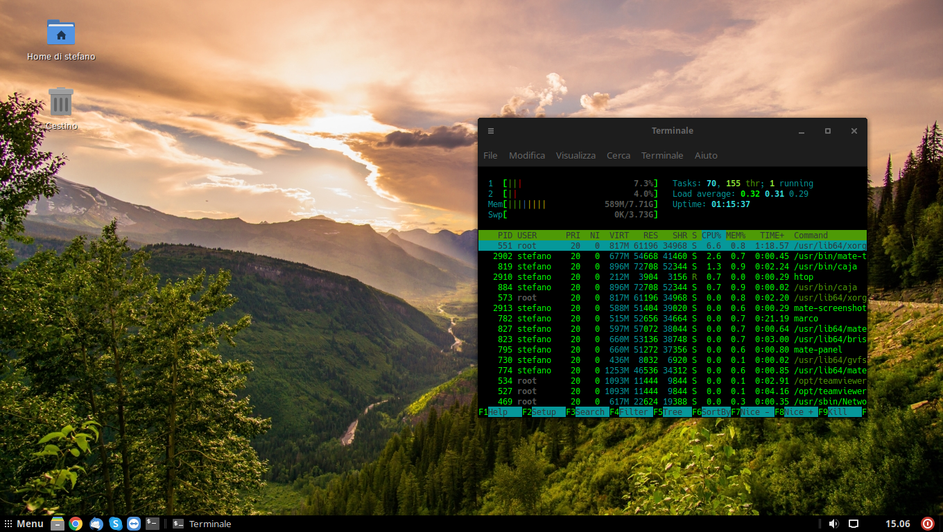Sort htop by the Command column header
Viewport: 943px width, 532px height.
(x=811, y=236)
